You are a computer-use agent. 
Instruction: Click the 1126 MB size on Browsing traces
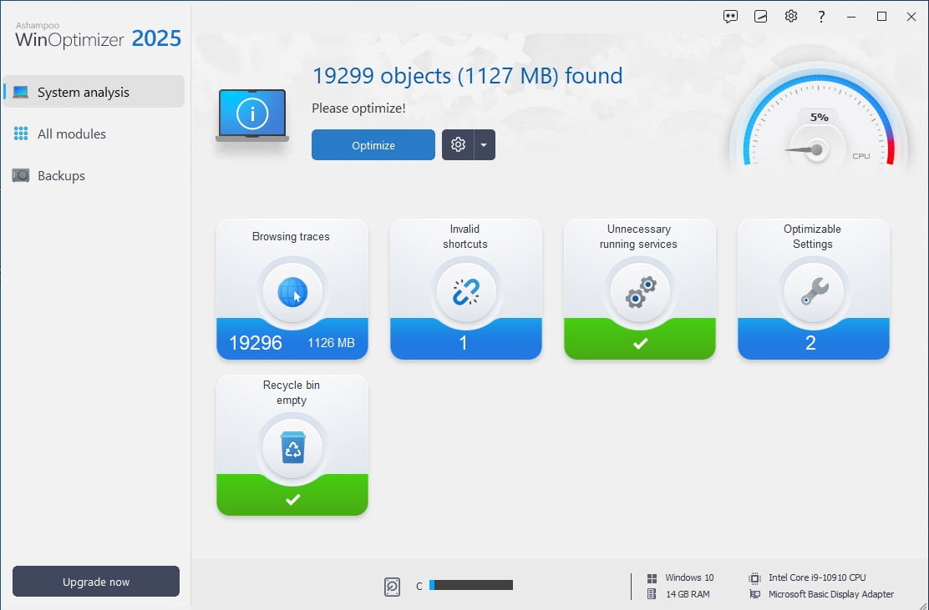point(331,343)
